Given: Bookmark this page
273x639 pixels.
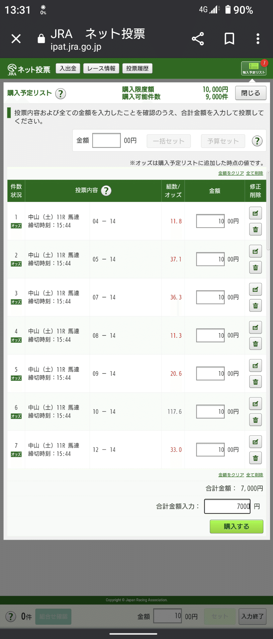Looking at the screenshot, I should (229, 39).
